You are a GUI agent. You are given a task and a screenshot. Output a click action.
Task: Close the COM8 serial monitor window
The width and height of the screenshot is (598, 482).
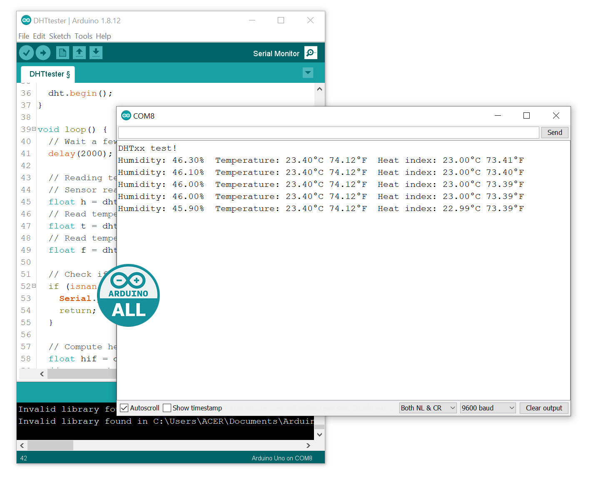click(x=556, y=116)
